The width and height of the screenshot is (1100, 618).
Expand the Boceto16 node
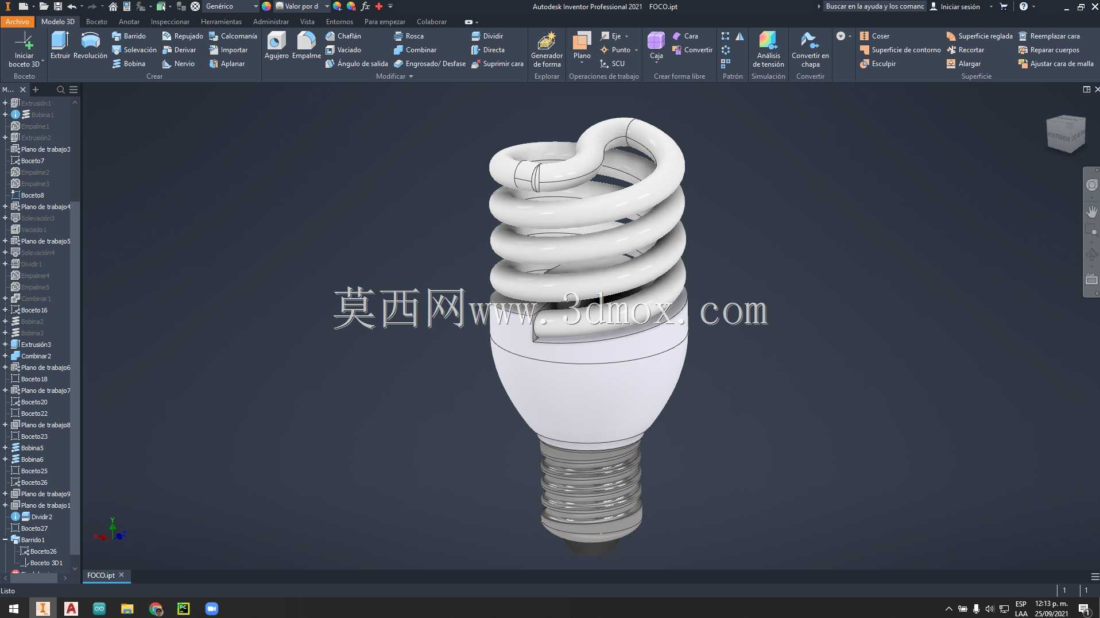[x=5, y=310]
